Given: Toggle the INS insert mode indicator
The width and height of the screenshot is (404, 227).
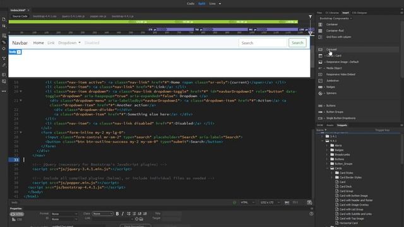Looking at the screenshot, I should pos(287,202).
